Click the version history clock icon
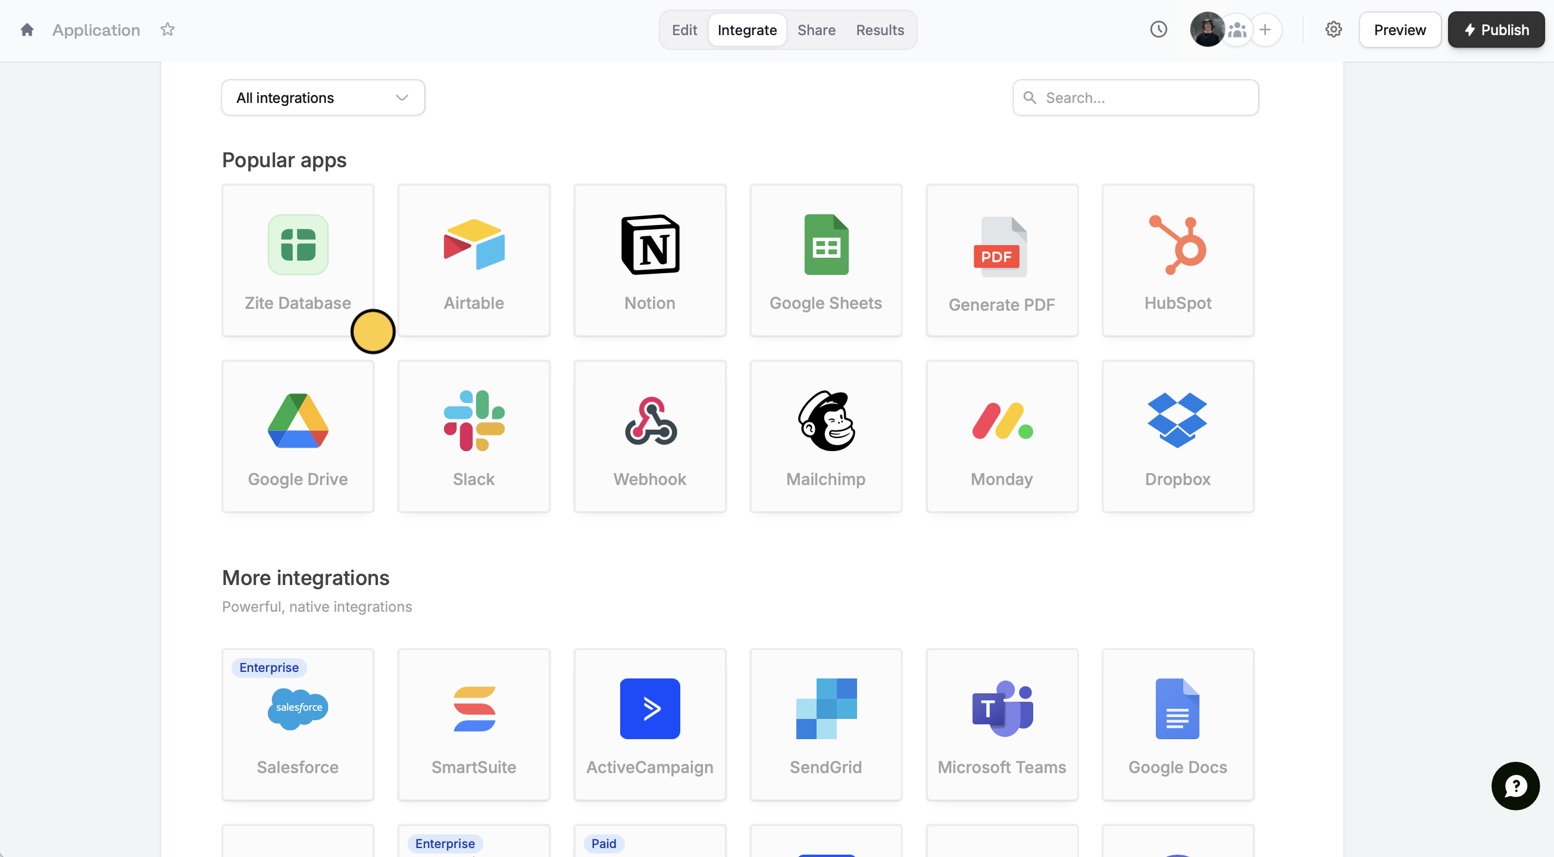Viewport: 1554px width, 857px height. pyautogui.click(x=1158, y=30)
